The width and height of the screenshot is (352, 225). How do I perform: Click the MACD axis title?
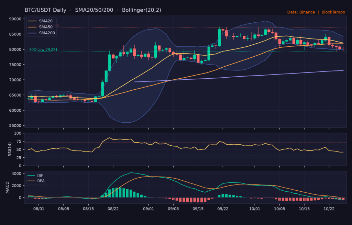[8, 188]
